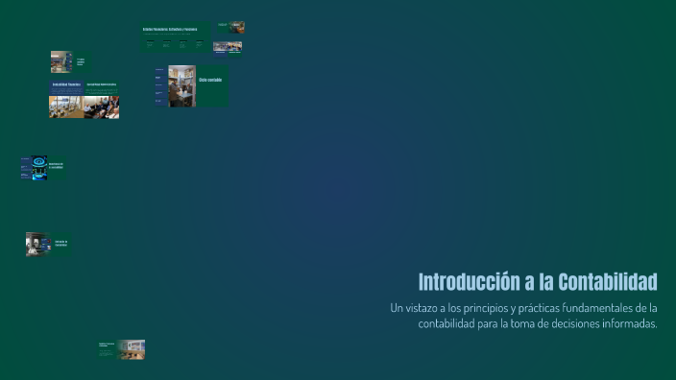Open the small plant-photo thumbnail at top

coord(230,27)
